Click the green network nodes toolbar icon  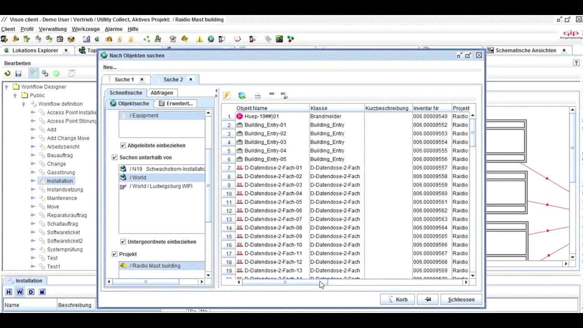[146, 39]
